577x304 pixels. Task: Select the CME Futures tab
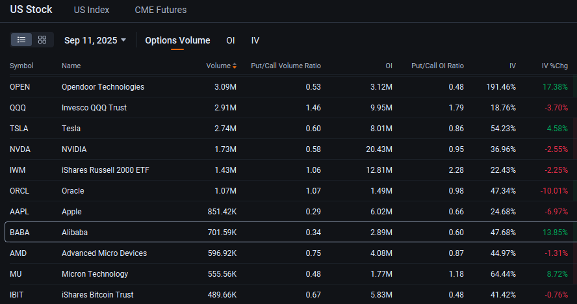click(x=160, y=10)
